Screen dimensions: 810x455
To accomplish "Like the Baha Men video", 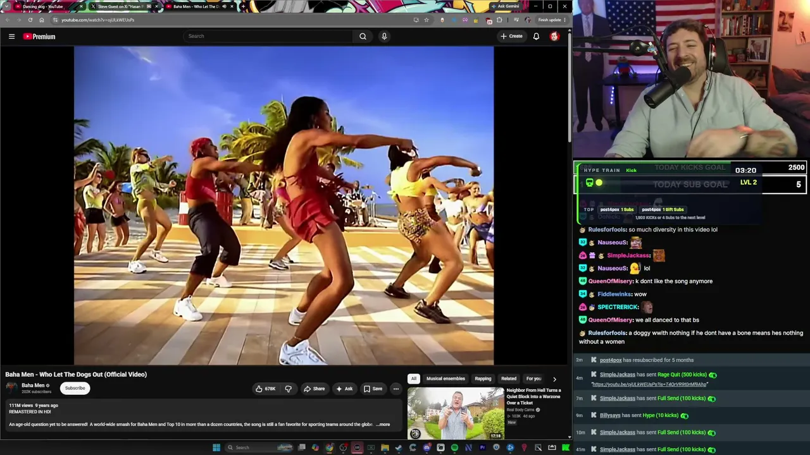I will (x=266, y=389).
